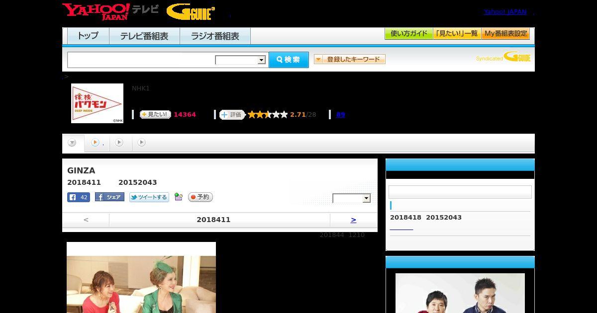The image size is (597, 313).
Task: Open the sidebar photo of two men
Action: pos(460,293)
